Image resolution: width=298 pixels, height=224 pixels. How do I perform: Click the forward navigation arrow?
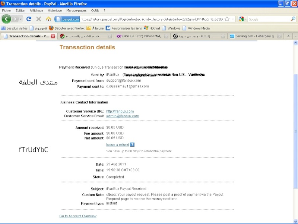(x=15, y=19)
